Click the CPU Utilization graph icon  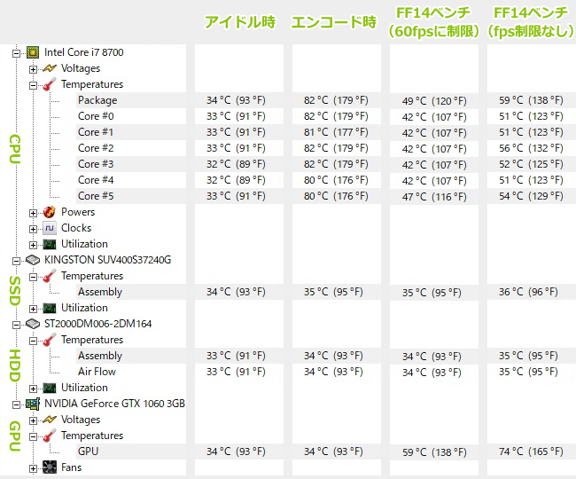(x=50, y=244)
